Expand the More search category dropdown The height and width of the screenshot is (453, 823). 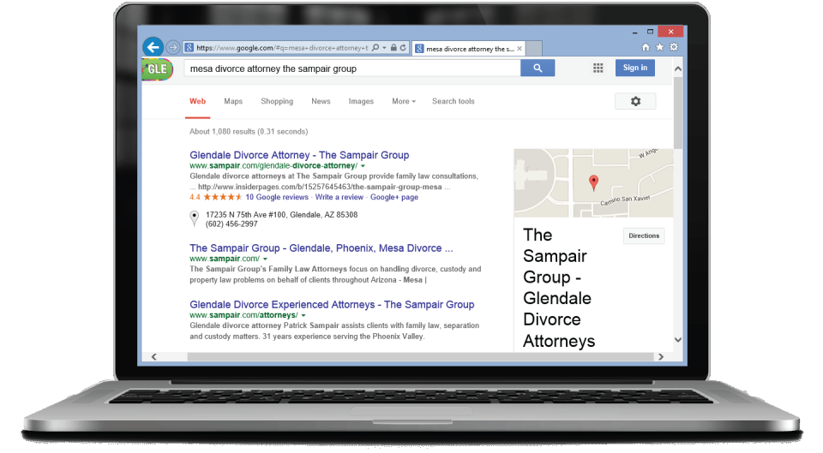pyautogui.click(x=404, y=101)
